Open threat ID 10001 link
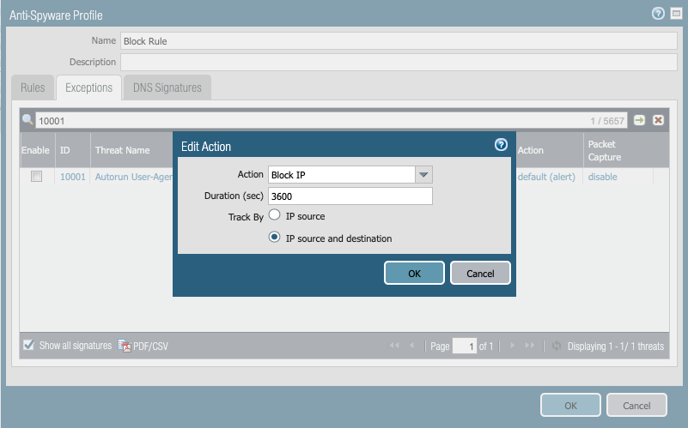This screenshot has width=688, height=428. coord(72,177)
